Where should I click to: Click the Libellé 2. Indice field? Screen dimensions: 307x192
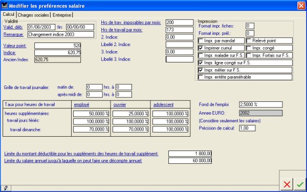pyautogui.click(x=180, y=45)
